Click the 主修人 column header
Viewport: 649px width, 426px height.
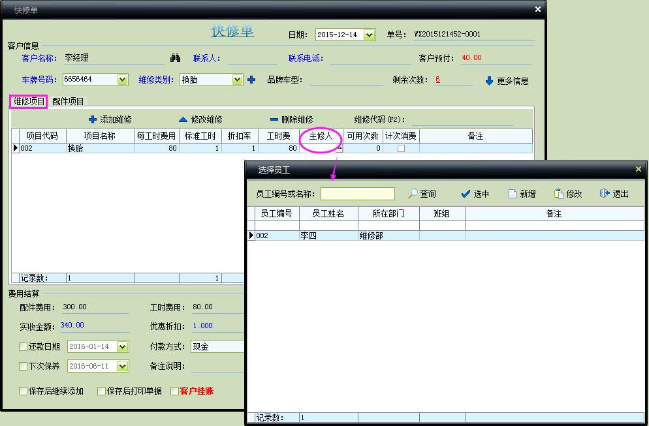pyautogui.click(x=321, y=136)
